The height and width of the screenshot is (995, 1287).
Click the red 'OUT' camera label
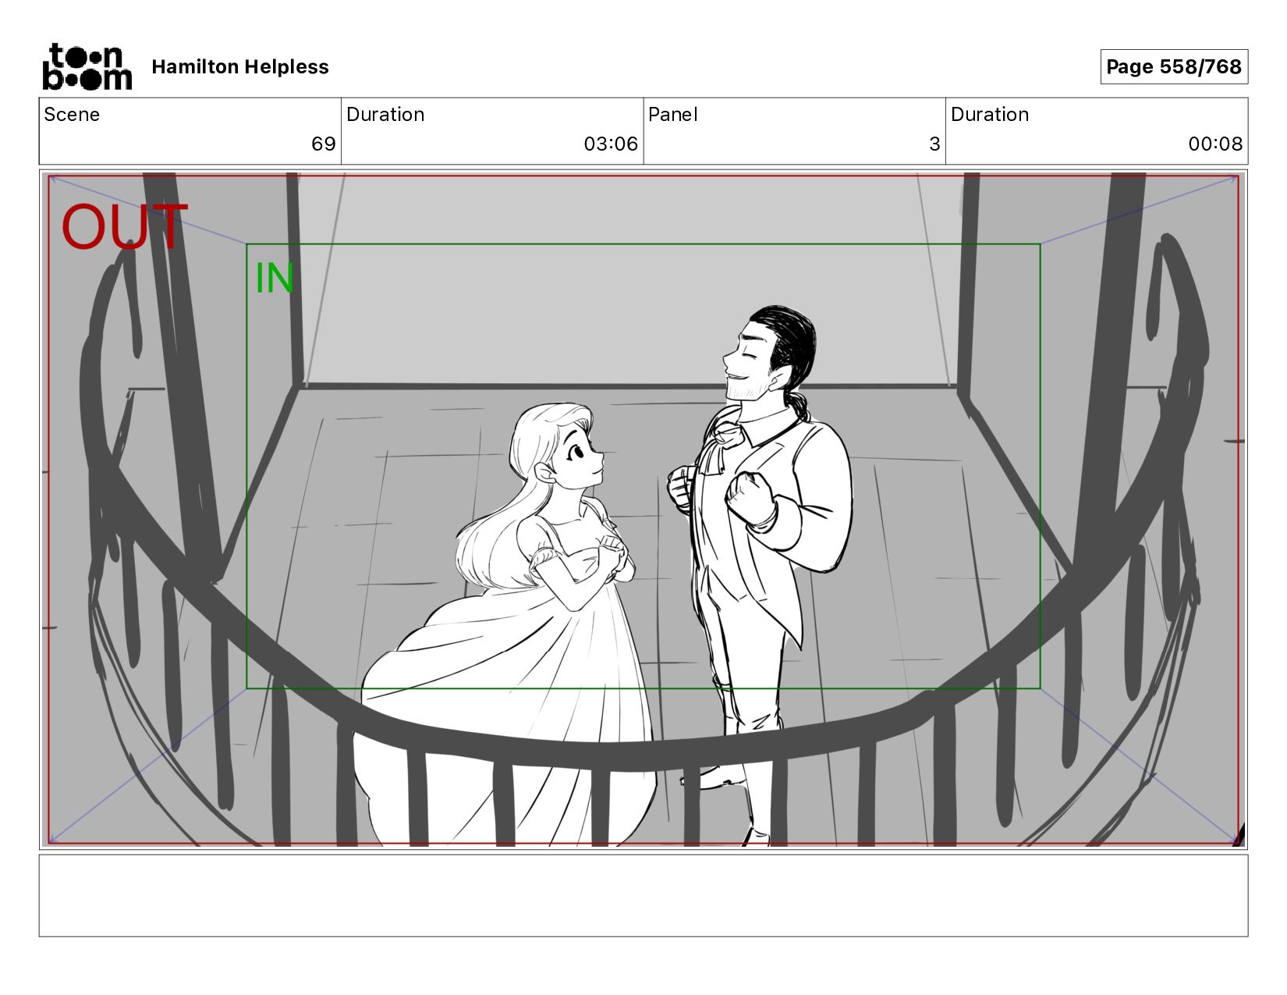click(x=125, y=226)
